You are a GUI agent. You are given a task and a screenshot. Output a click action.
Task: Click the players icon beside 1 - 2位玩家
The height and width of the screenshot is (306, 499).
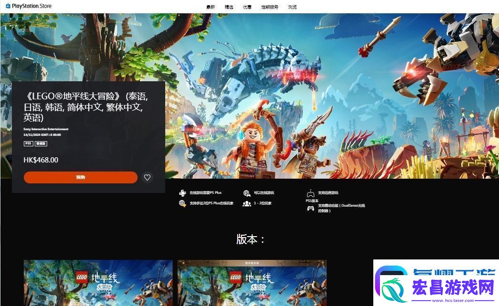(x=247, y=203)
